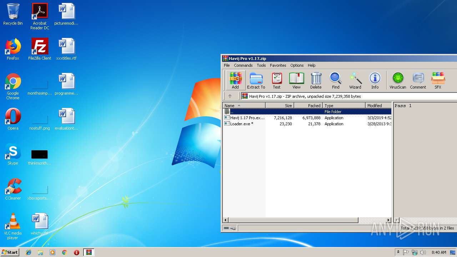Select the Skype desktop icon
The width and height of the screenshot is (457, 257).
click(13, 154)
